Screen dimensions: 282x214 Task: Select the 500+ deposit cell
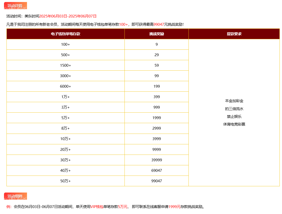(x=65, y=55)
